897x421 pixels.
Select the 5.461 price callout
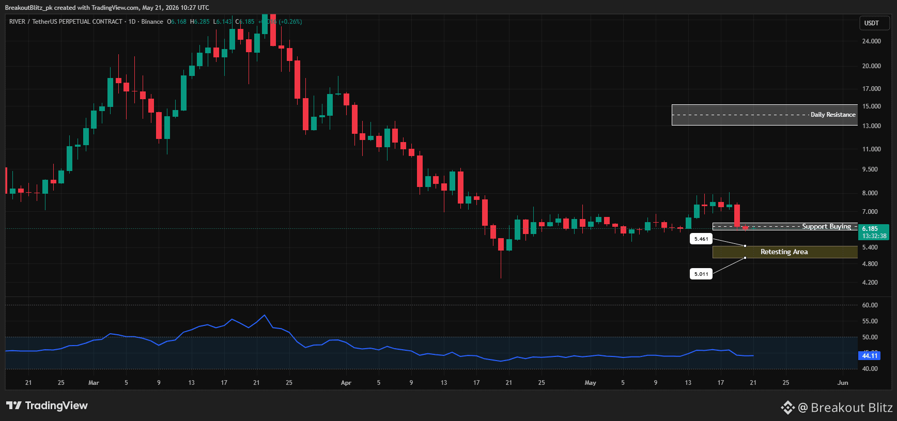701,239
